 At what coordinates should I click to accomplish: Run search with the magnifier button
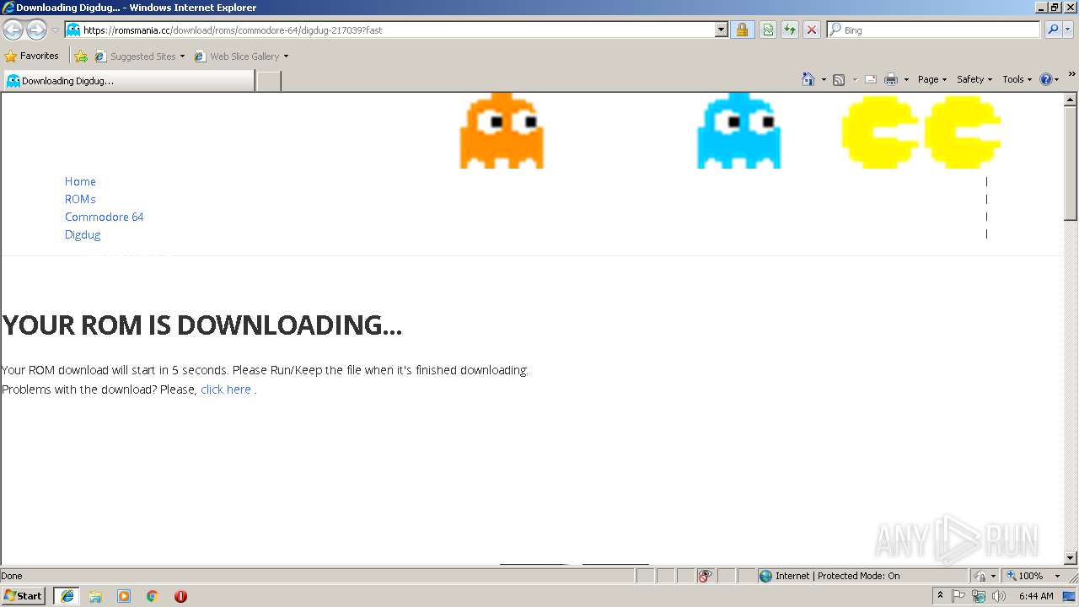coord(1053,30)
